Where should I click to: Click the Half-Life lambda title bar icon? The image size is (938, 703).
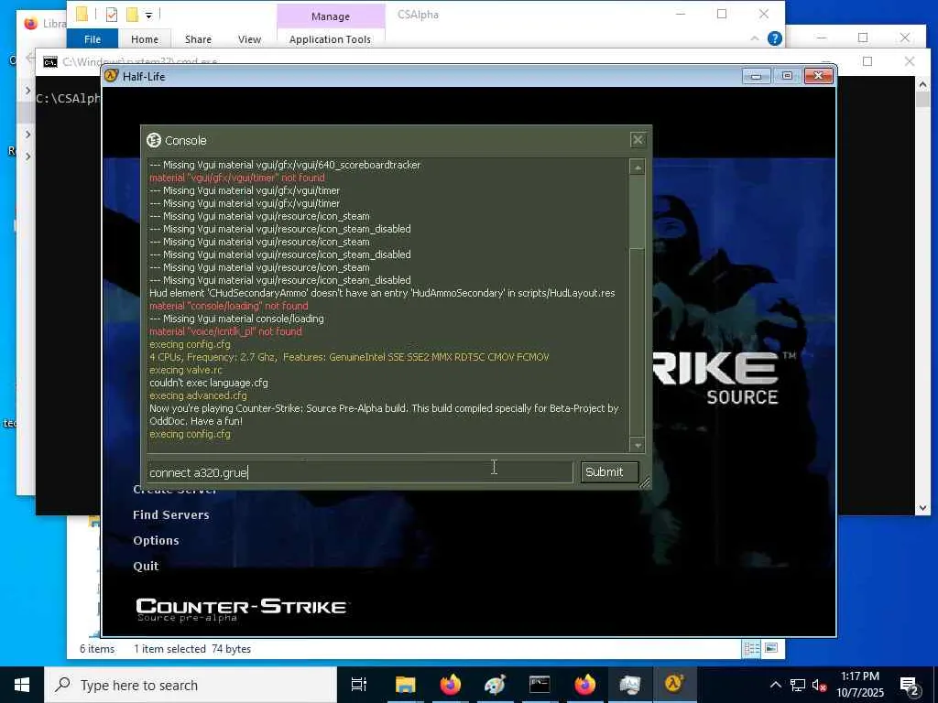111,76
